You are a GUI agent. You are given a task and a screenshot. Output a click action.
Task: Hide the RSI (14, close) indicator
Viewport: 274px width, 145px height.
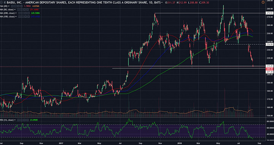pyautogui.click(x=19, y=120)
